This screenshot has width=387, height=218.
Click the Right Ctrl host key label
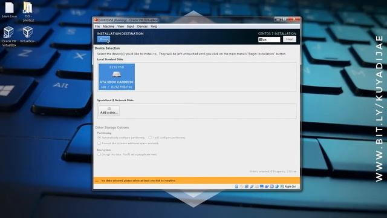click(290, 187)
